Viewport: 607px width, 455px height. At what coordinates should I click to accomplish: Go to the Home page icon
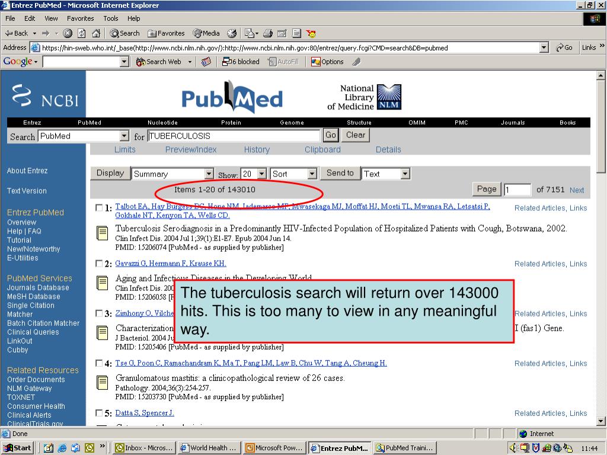pyautogui.click(x=96, y=33)
